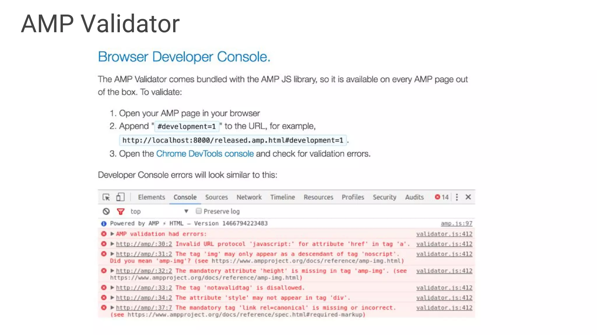Open validator.js:412 link on the 37:7 row
This screenshot has height=335, width=597.
[444, 308]
